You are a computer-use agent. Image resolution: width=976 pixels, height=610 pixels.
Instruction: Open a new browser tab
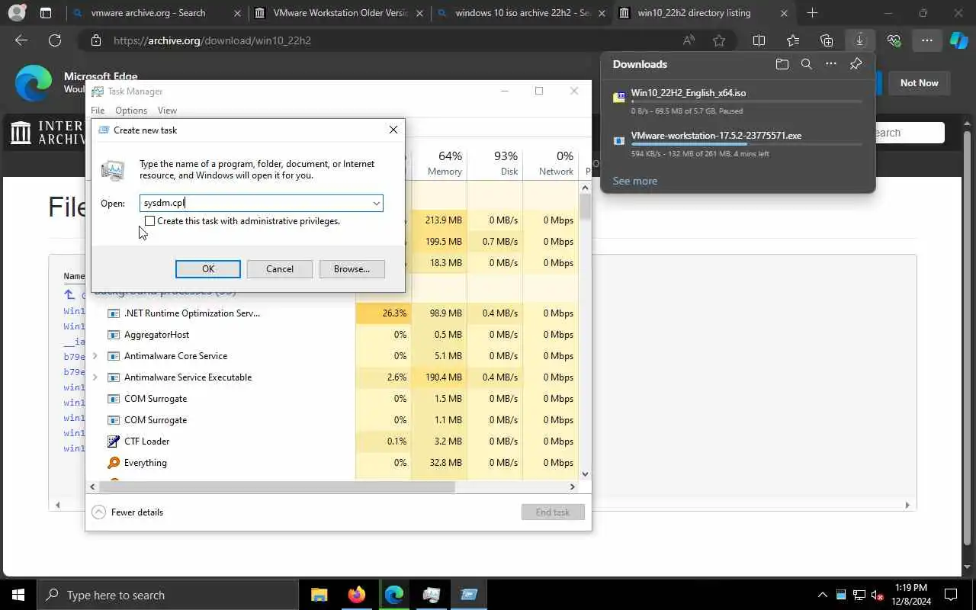(812, 13)
